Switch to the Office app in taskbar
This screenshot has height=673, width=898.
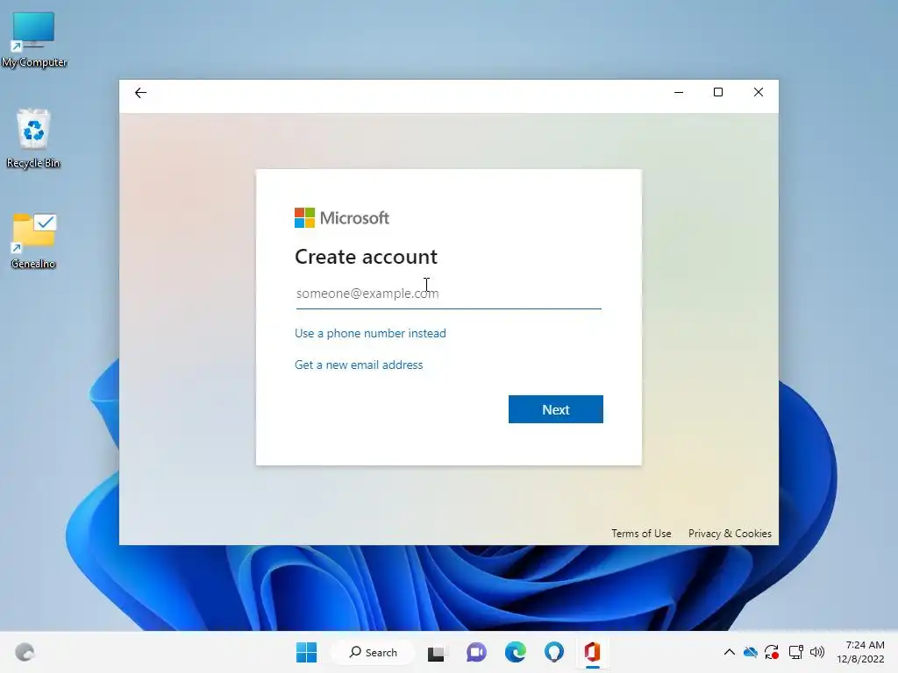point(592,652)
